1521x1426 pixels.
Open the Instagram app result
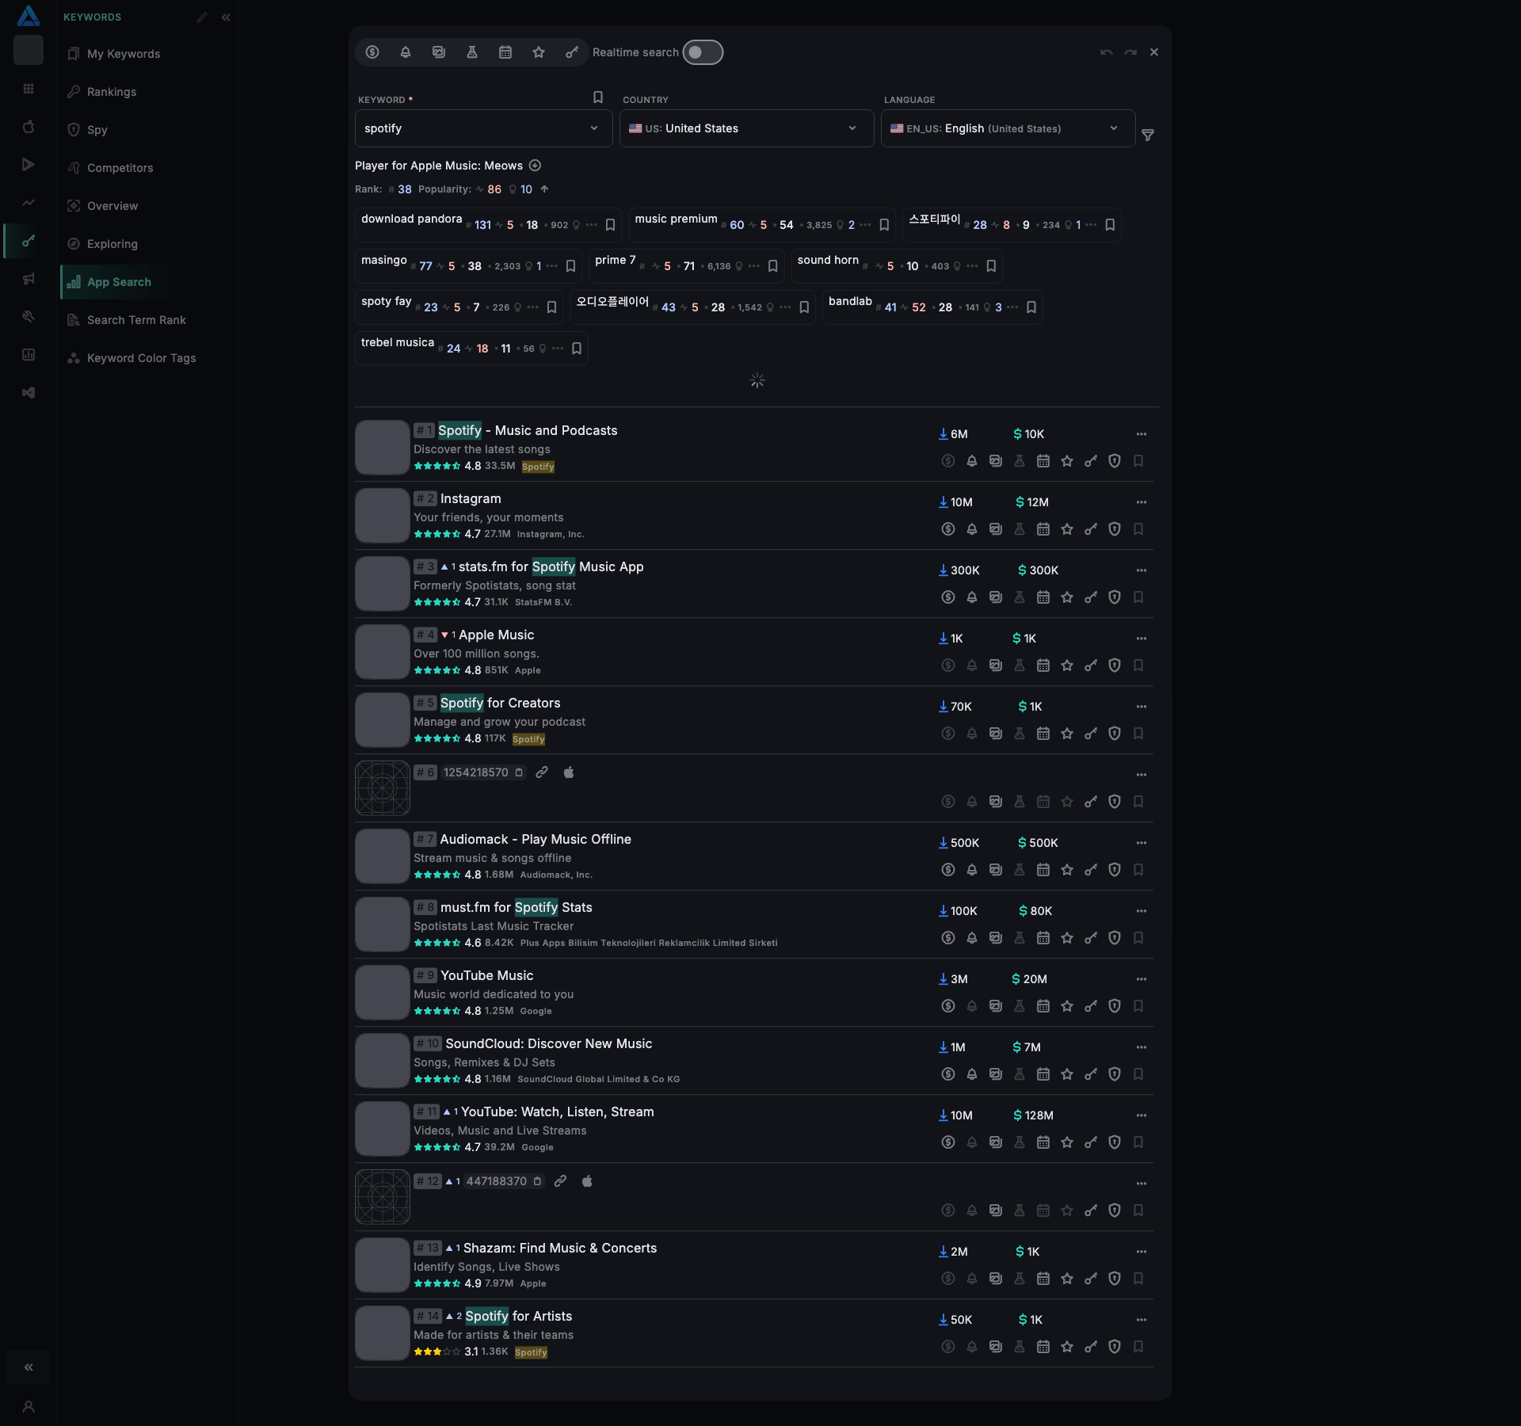coord(471,499)
